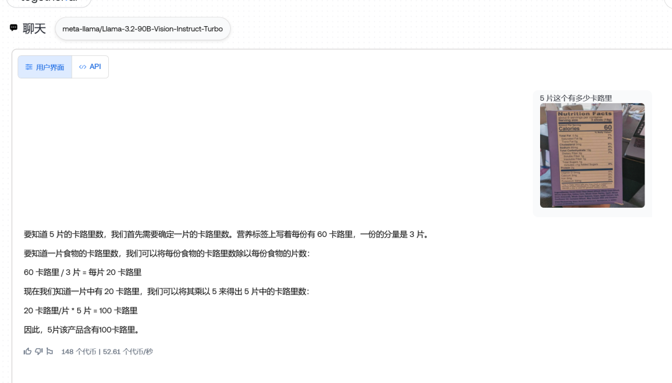The width and height of the screenshot is (672, 383).
Task: Open the Nutrition Facts image thumbnail
Action: click(x=592, y=155)
